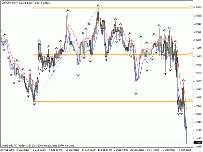
Task: Click the orange 50.0 Fibonacci line
Action: (x=113, y=55)
